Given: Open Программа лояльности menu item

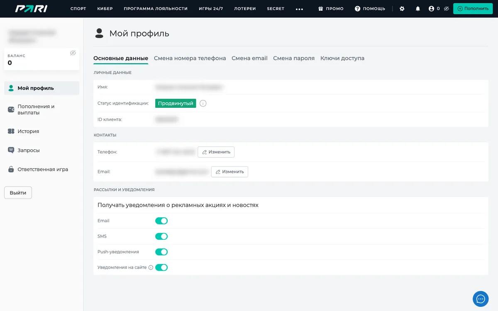Looking at the screenshot, I should pos(156,9).
